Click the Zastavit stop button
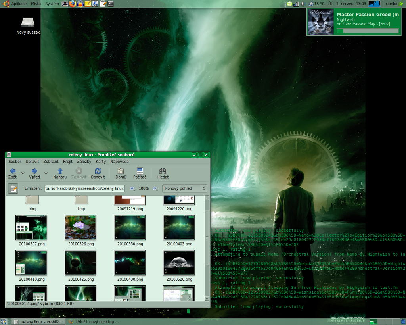The height and width of the screenshot is (325, 406). [x=79, y=173]
